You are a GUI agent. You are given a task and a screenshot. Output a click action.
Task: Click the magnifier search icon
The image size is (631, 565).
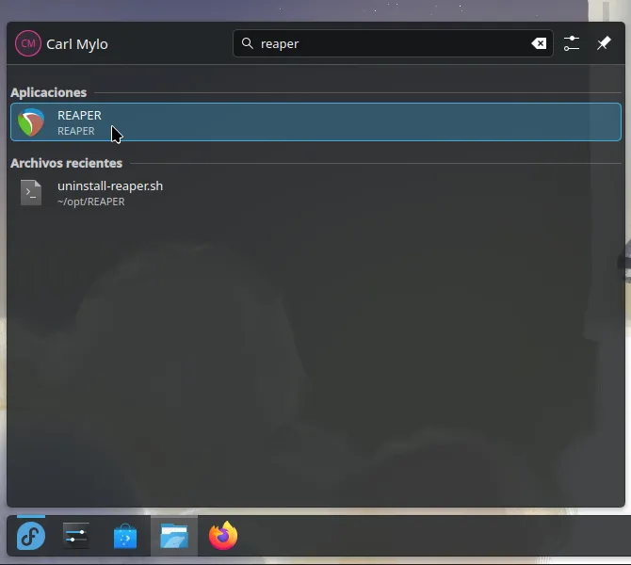[x=248, y=43]
